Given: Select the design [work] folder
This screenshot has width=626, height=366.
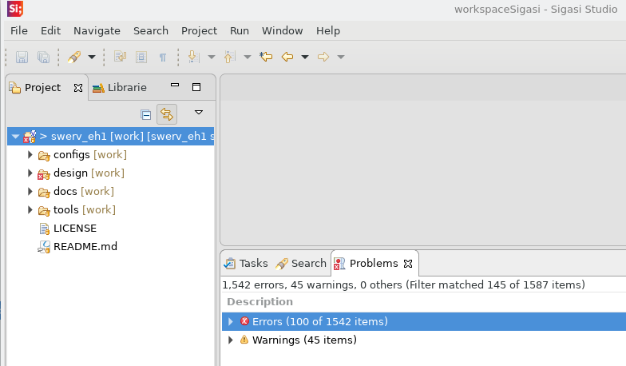Looking at the screenshot, I should pos(89,173).
